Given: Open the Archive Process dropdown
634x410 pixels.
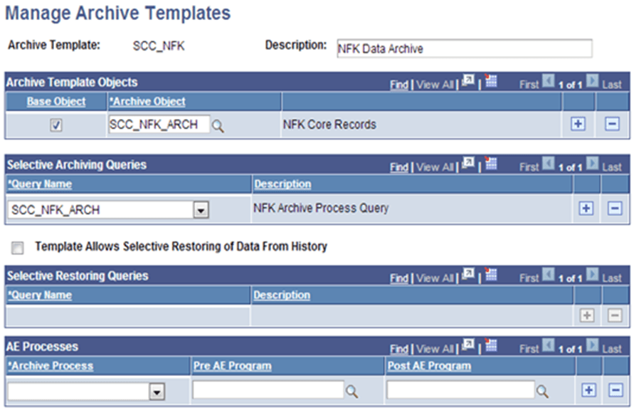Looking at the screenshot, I should 158,391.
